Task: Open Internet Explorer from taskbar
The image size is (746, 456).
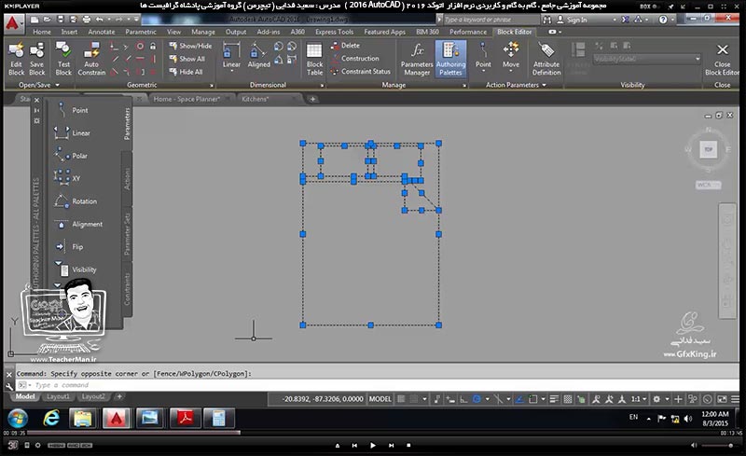Action: coord(51,419)
